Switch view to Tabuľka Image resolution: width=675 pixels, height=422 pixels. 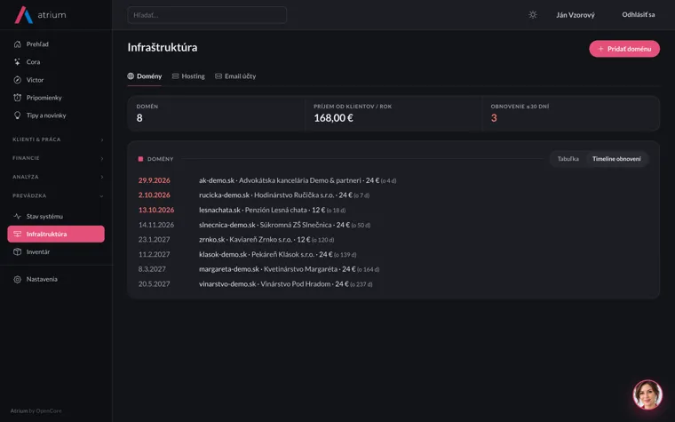[x=568, y=159]
